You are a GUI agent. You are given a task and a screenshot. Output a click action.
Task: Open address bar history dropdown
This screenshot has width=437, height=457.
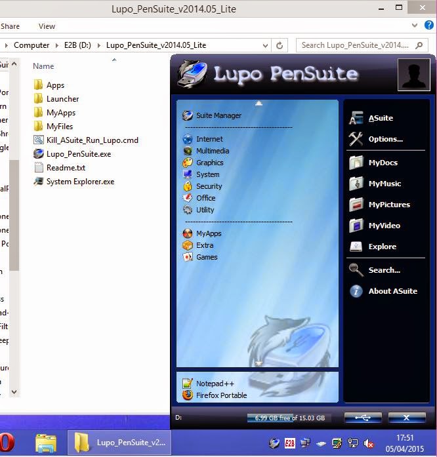point(265,46)
